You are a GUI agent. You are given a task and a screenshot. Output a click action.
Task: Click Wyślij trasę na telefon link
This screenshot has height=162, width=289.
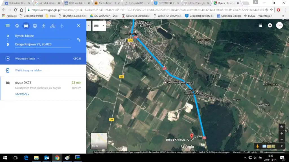click(x=29, y=70)
